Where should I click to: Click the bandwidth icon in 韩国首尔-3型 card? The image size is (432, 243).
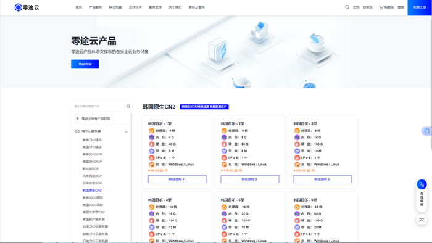[x=297, y=151]
